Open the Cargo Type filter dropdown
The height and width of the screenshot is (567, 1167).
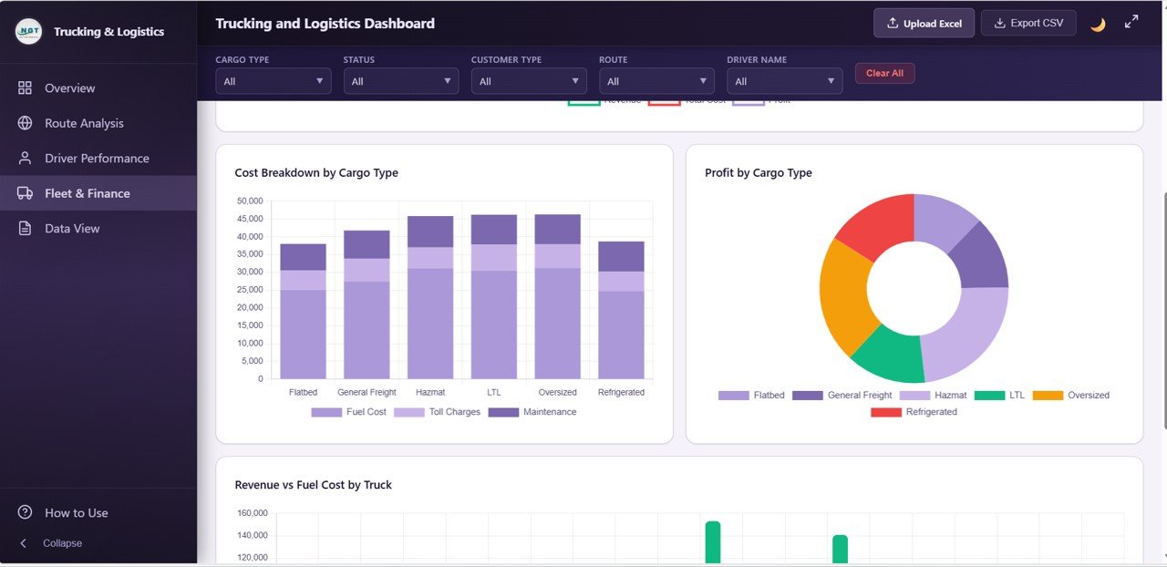coord(273,80)
